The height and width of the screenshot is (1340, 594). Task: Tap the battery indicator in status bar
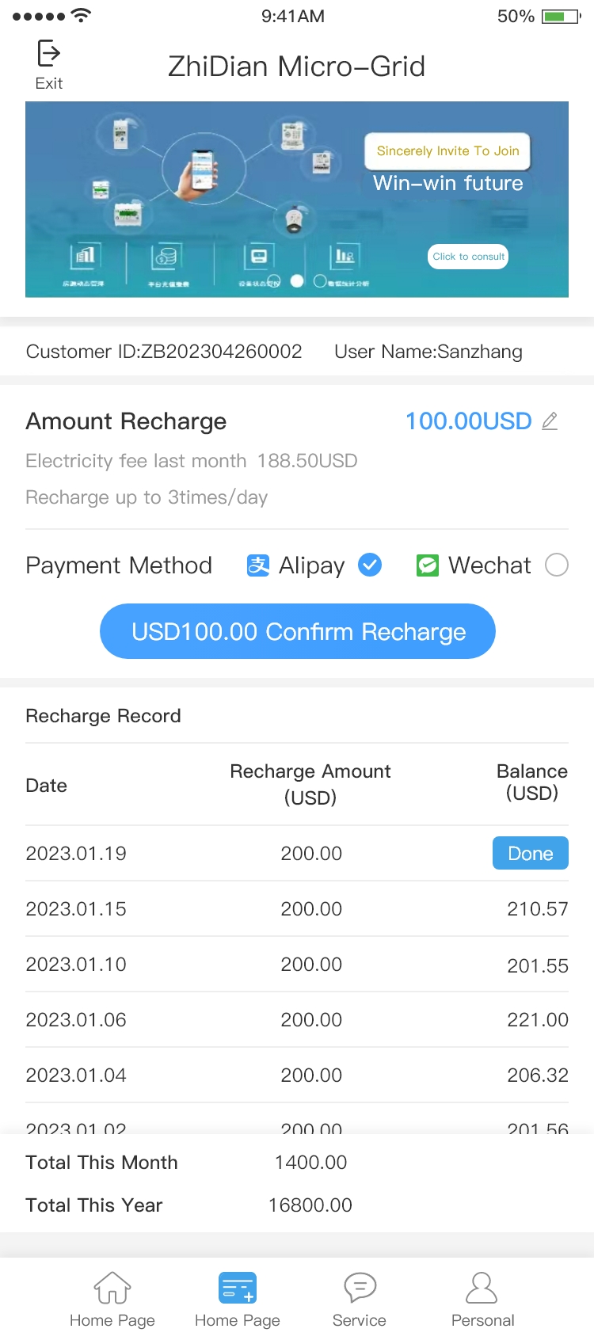pos(562,17)
